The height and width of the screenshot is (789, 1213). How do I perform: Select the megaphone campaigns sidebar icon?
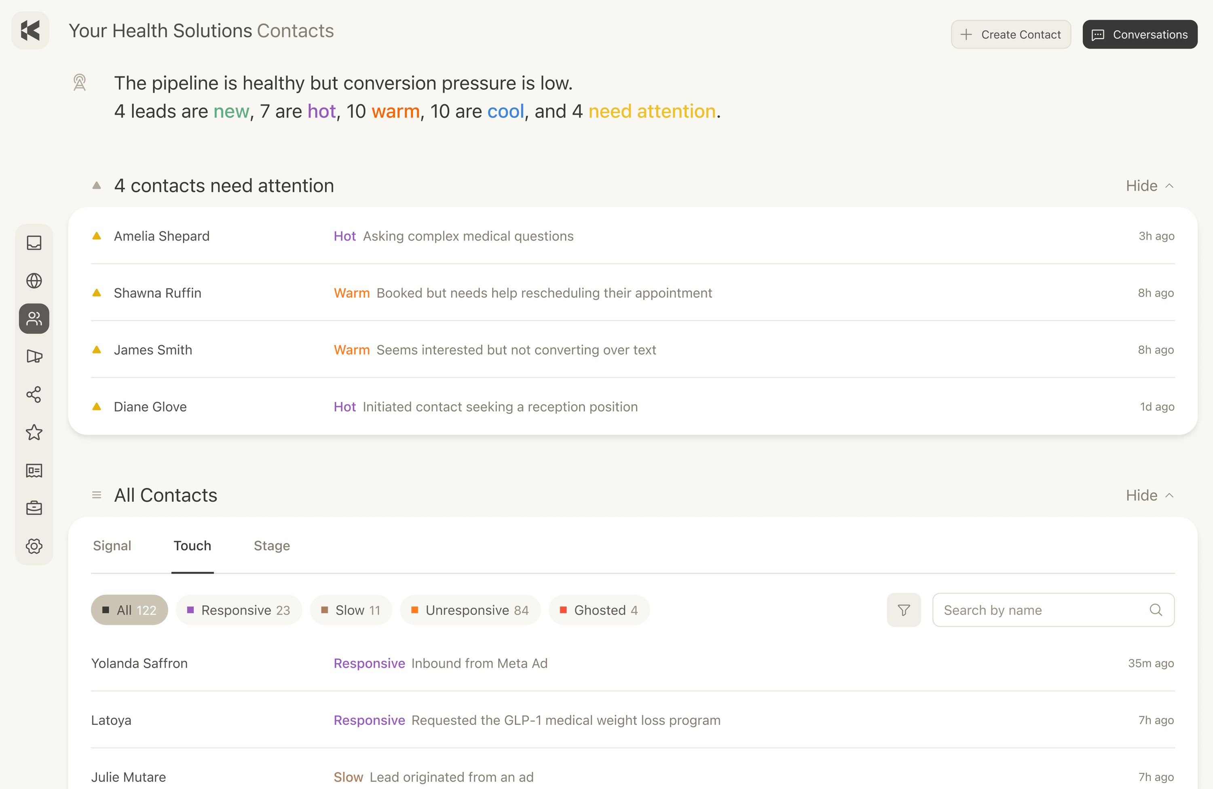point(34,356)
